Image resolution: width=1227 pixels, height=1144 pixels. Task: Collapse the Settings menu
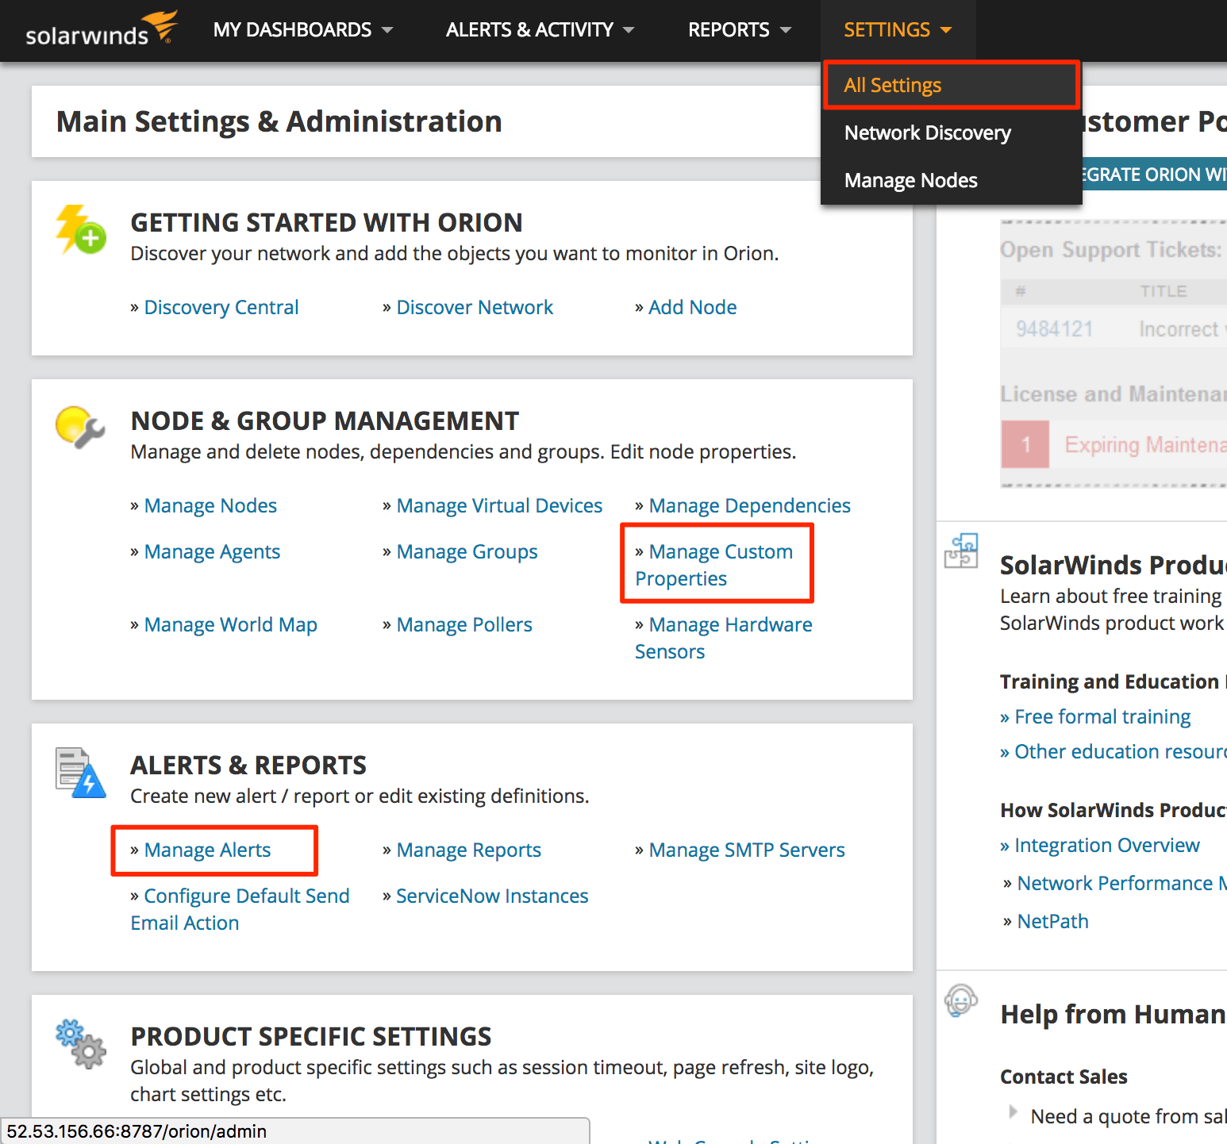[x=898, y=29]
